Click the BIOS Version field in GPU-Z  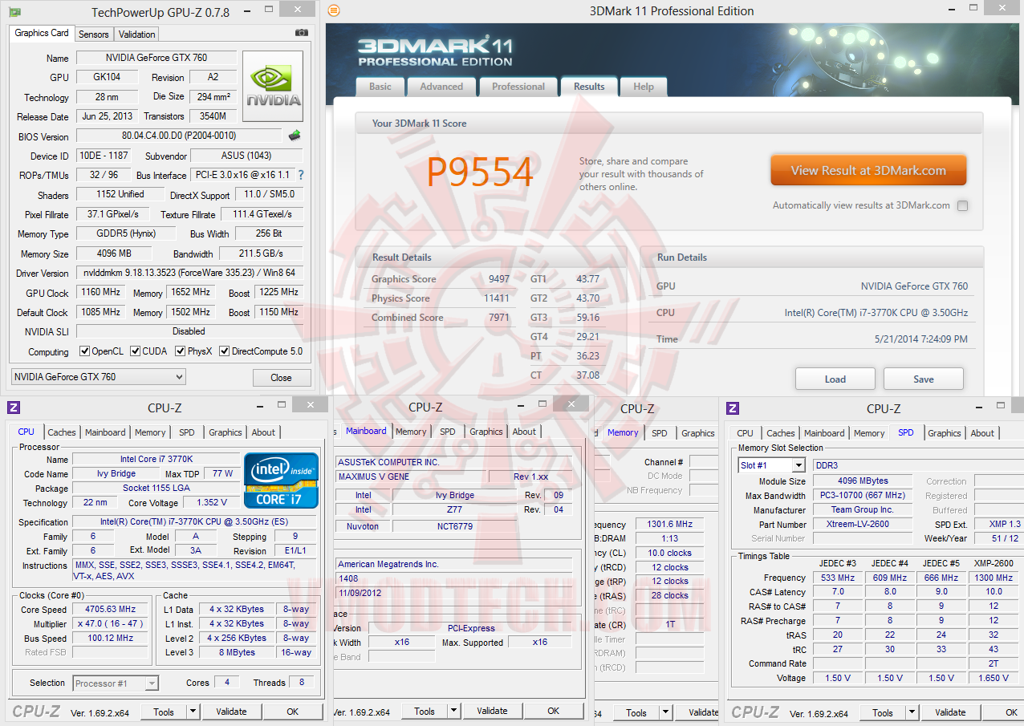click(x=179, y=136)
